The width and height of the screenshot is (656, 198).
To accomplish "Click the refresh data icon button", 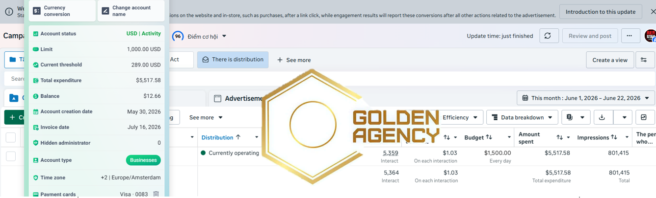I will (x=549, y=36).
